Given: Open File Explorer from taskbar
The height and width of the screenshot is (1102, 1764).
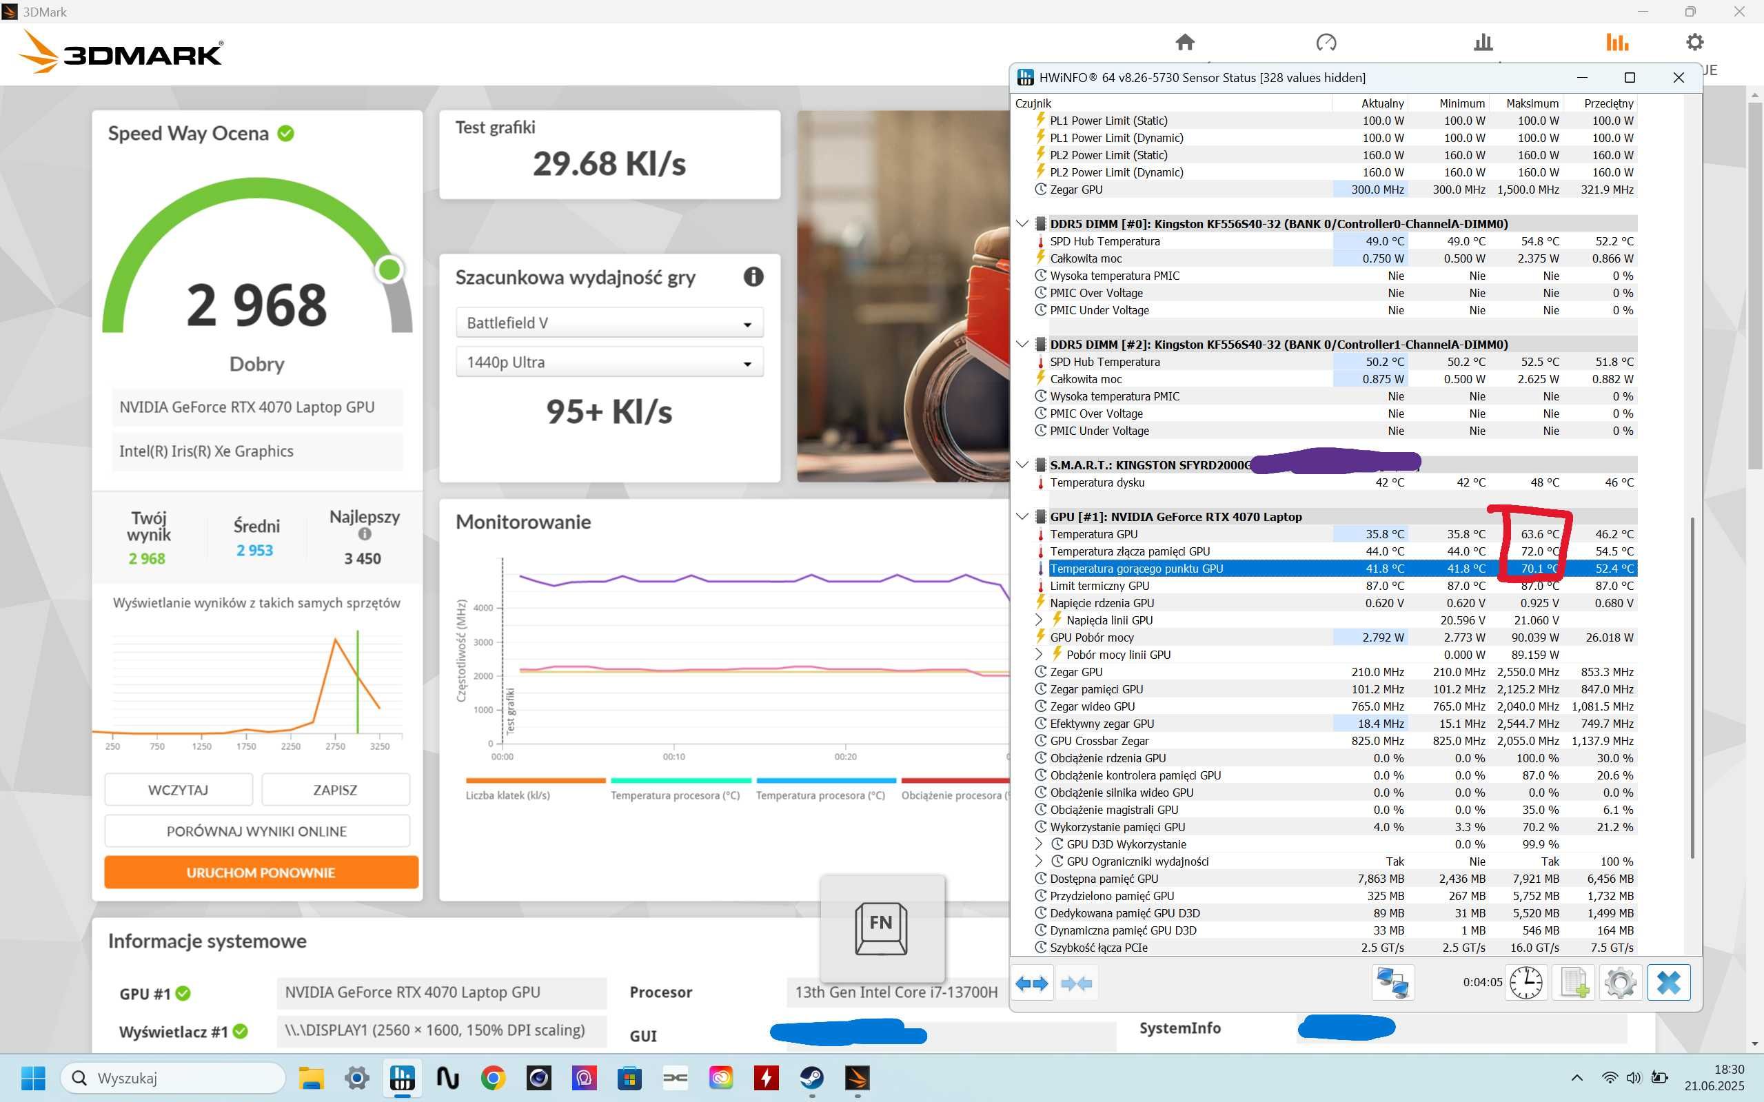Looking at the screenshot, I should coord(312,1078).
